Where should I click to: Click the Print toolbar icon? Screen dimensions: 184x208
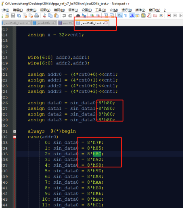click(36, 16)
